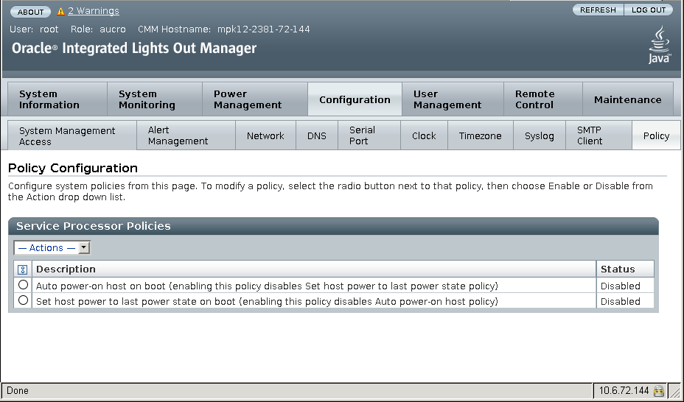684x402 pixels.
Task: Switch to the DNS sub-tab
Action: point(317,136)
